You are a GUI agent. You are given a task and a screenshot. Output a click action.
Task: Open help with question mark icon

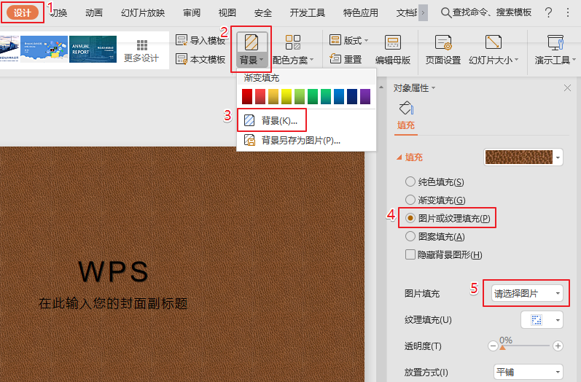tap(548, 13)
